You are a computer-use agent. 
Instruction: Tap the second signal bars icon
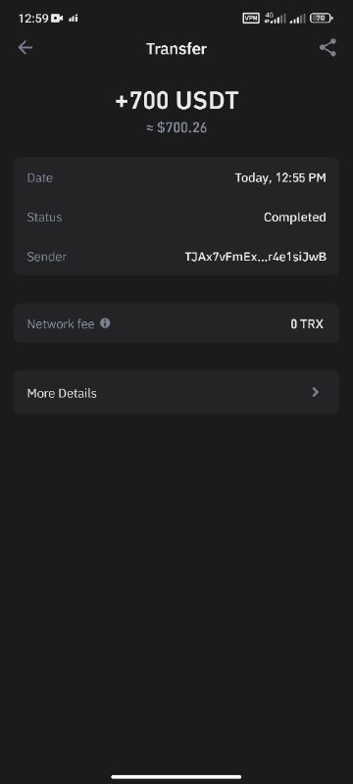(297, 19)
